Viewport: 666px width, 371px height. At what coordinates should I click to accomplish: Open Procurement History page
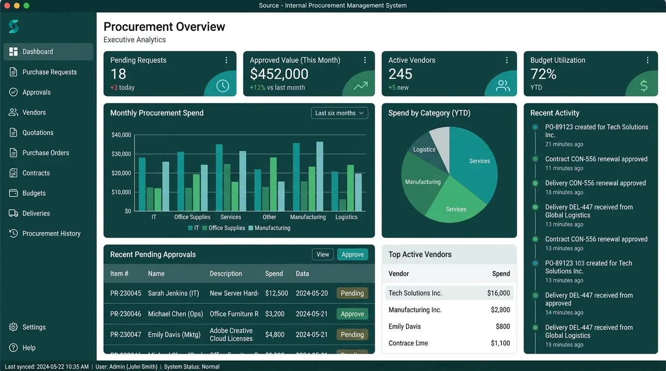pos(48,233)
